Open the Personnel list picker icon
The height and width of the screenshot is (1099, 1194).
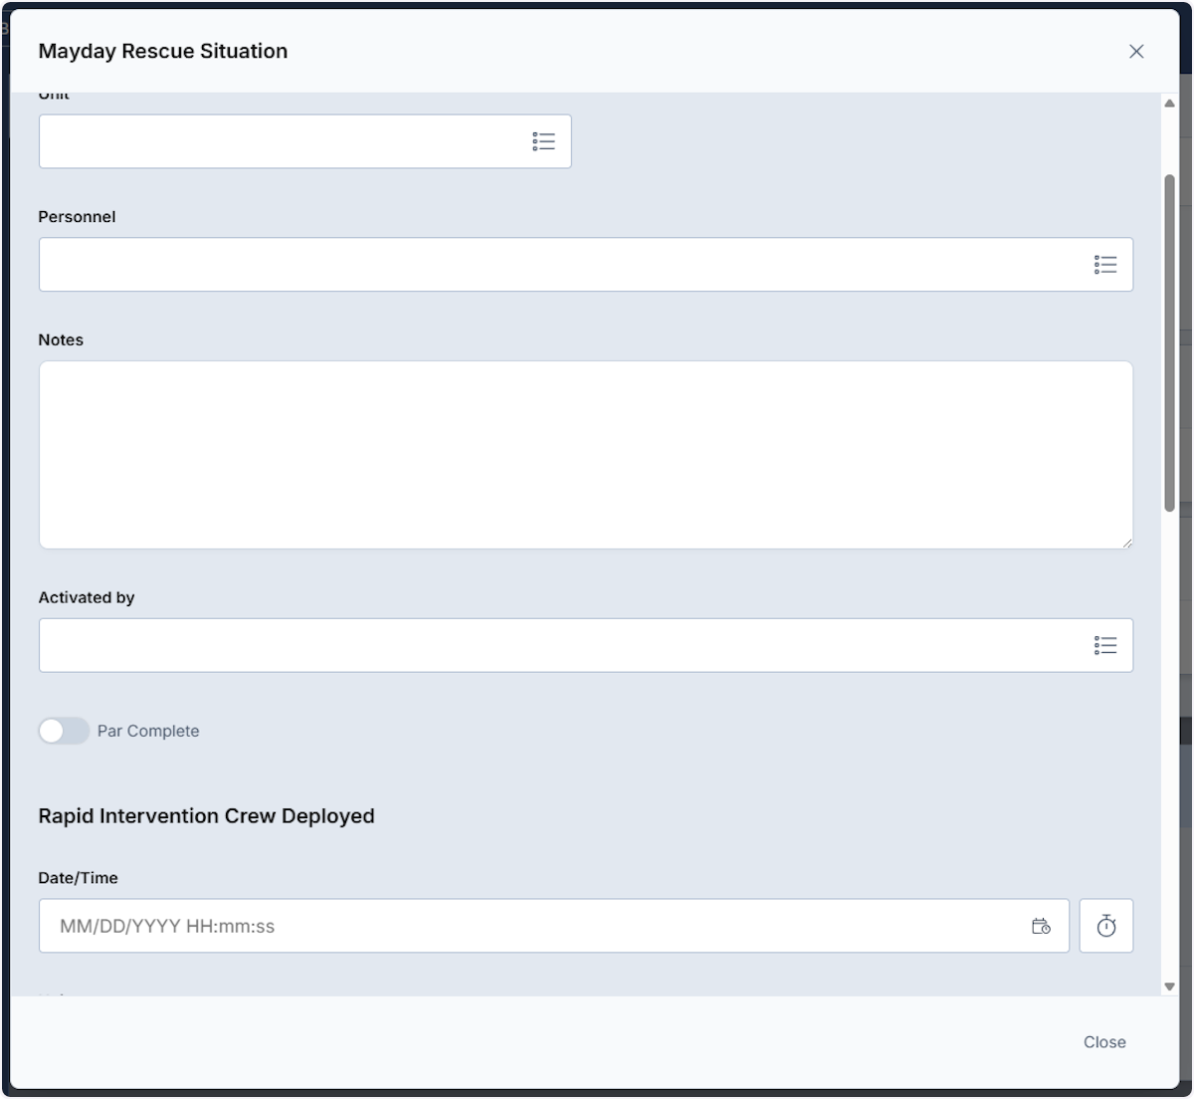pos(1105,265)
